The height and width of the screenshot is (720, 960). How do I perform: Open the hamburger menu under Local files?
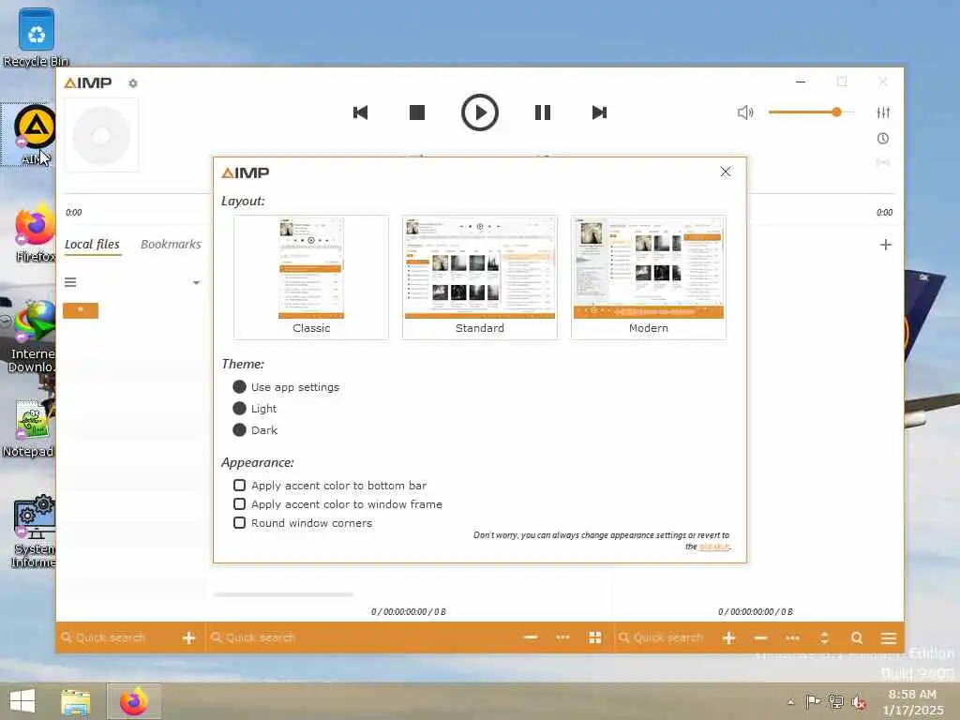coord(70,282)
